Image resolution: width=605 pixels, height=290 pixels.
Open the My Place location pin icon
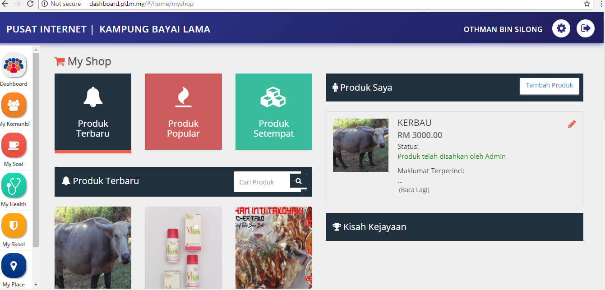pyautogui.click(x=14, y=266)
